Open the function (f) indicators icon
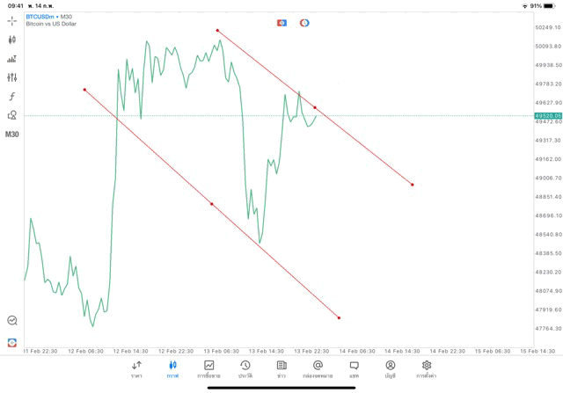 [x=12, y=97]
